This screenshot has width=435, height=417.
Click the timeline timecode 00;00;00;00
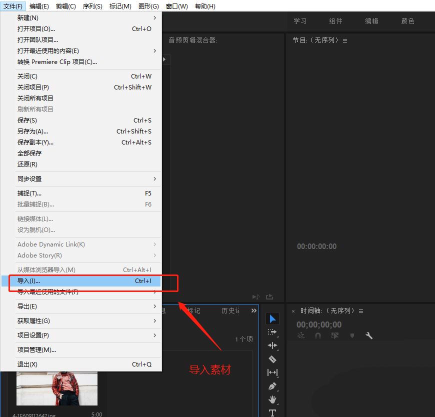coord(319,324)
